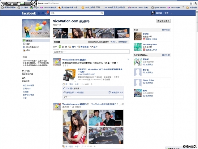Open account dropdown arrow next to 首頁

pyautogui.click(x=172, y=13)
